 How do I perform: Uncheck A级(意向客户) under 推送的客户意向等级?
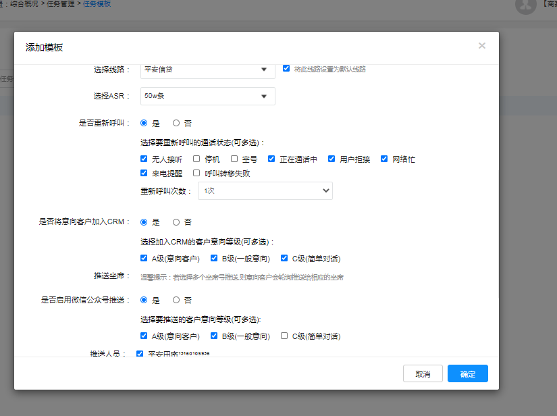pyautogui.click(x=144, y=336)
